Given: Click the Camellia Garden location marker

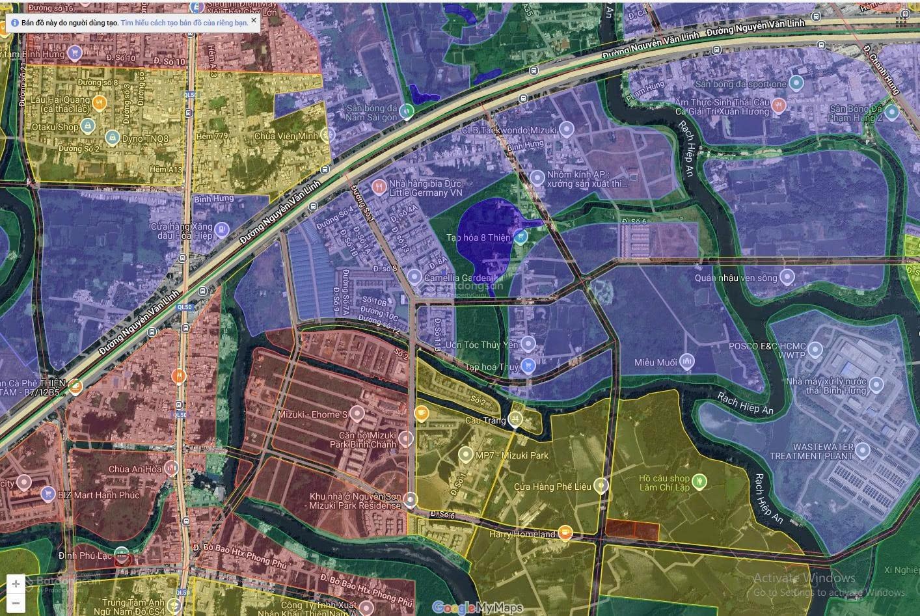Looking at the screenshot, I should click(414, 278).
